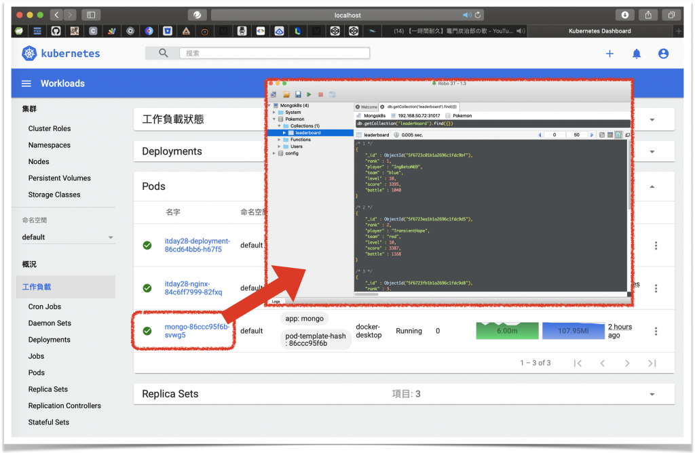Click the text view mode icon in Robo 3T results

[x=618, y=135]
